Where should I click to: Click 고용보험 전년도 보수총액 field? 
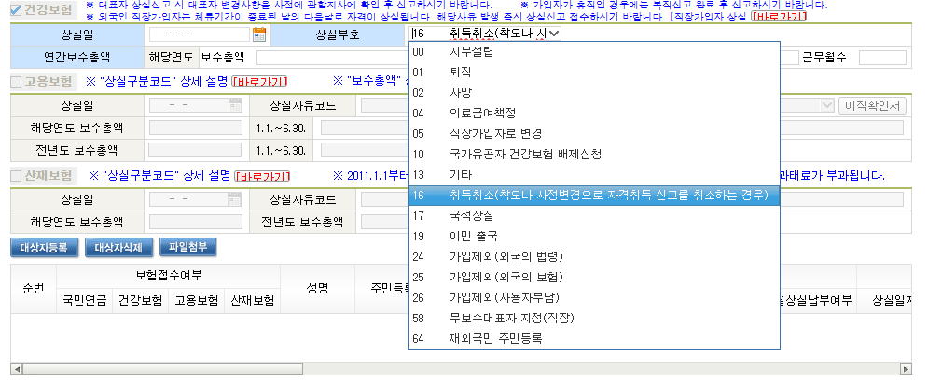click(195, 149)
